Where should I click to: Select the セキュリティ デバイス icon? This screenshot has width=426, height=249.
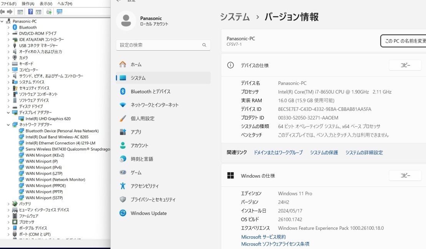[x=15, y=88]
